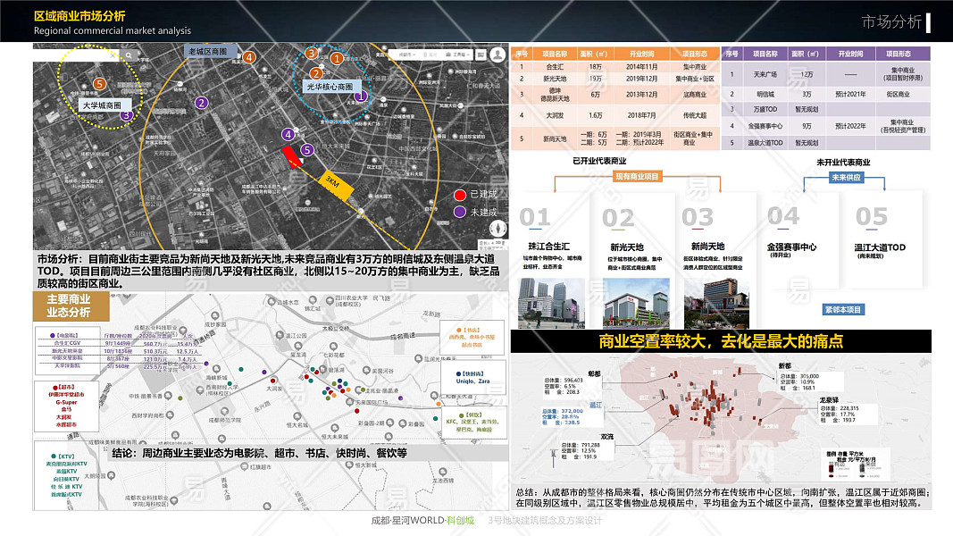Select orange marker 5 in 大学城商圈

coord(100,84)
